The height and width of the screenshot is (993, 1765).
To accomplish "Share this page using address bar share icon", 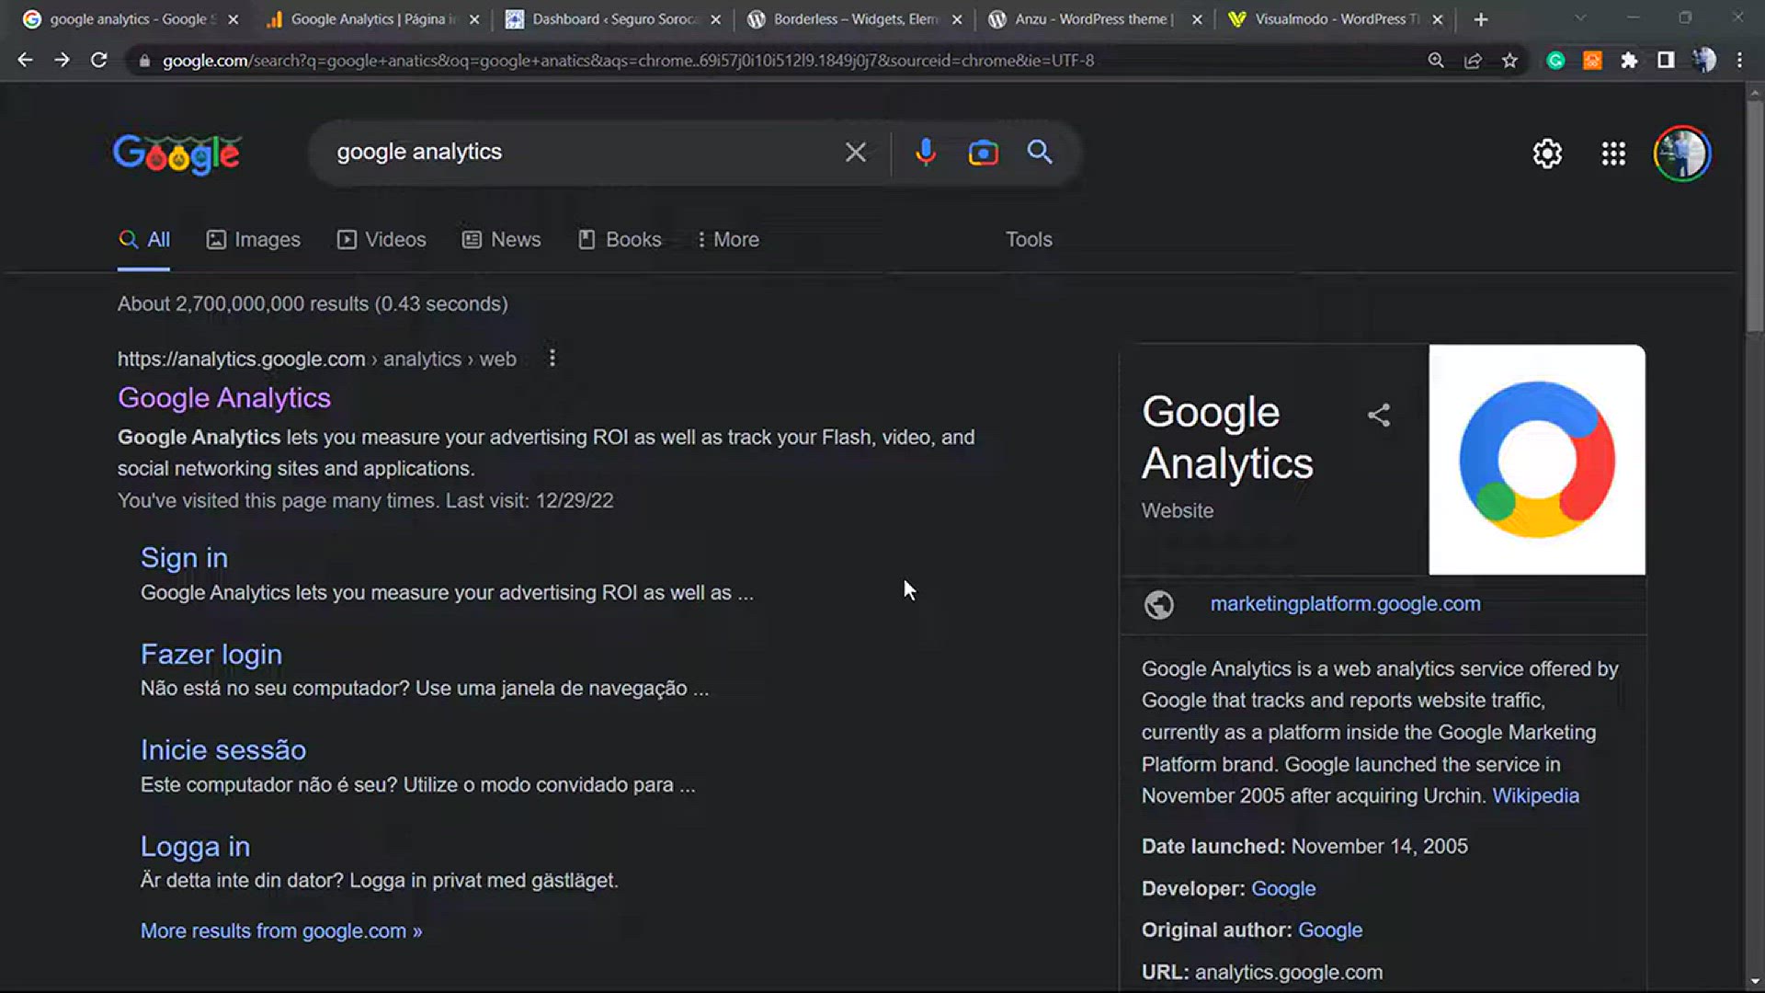I will pos(1473,60).
